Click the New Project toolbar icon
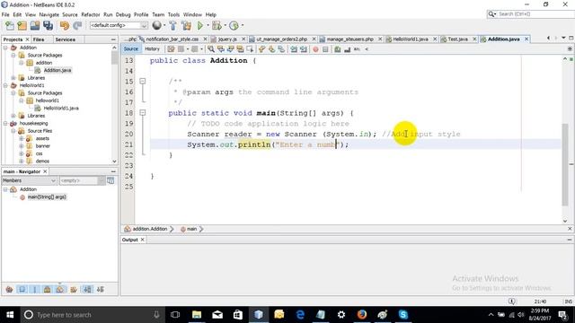 point(22,26)
